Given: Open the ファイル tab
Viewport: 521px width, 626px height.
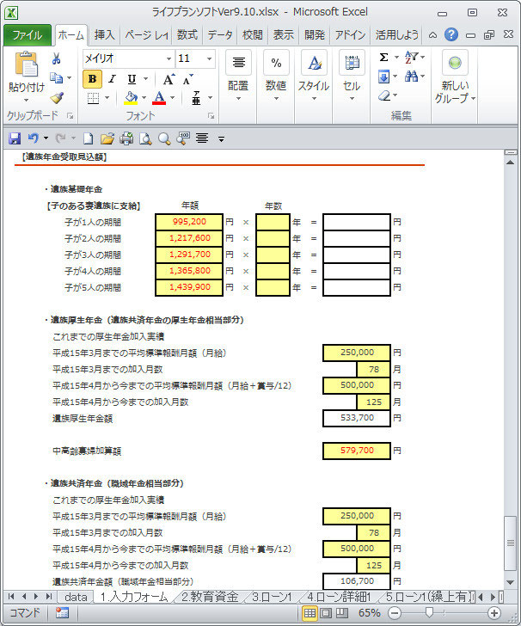Looking at the screenshot, I should tap(28, 35).
